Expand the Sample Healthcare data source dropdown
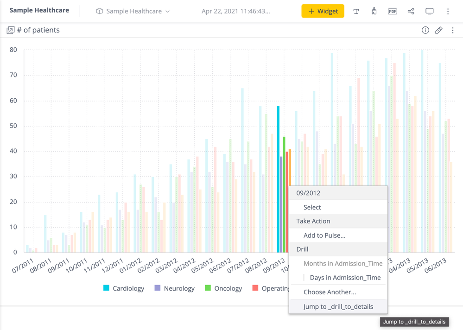 (x=133, y=11)
